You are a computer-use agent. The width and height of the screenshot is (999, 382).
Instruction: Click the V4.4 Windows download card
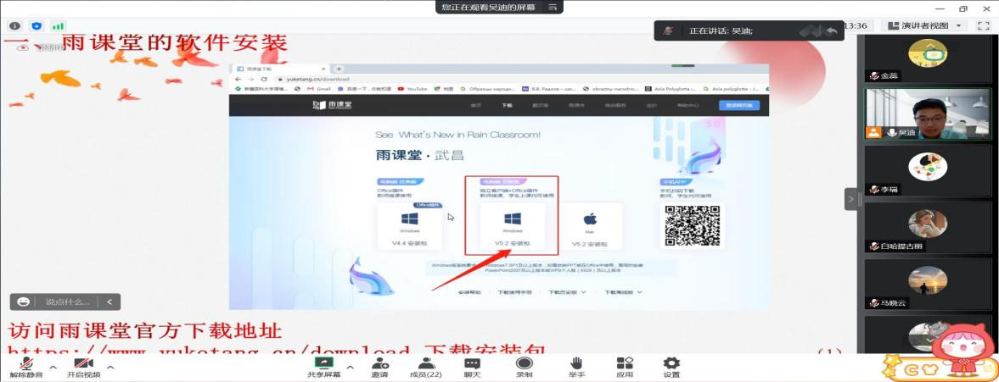410,225
